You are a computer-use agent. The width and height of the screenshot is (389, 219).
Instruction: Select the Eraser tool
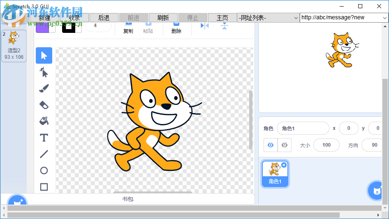(44, 105)
